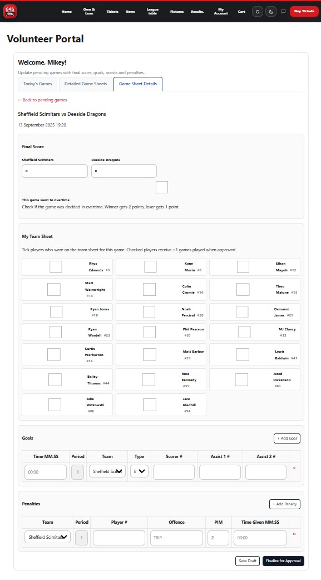This screenshot has height=580, width=321.
Task: Tick Jace Gledhill #94 checkbox
Action: pyautogui.click(x=150, y=404)
